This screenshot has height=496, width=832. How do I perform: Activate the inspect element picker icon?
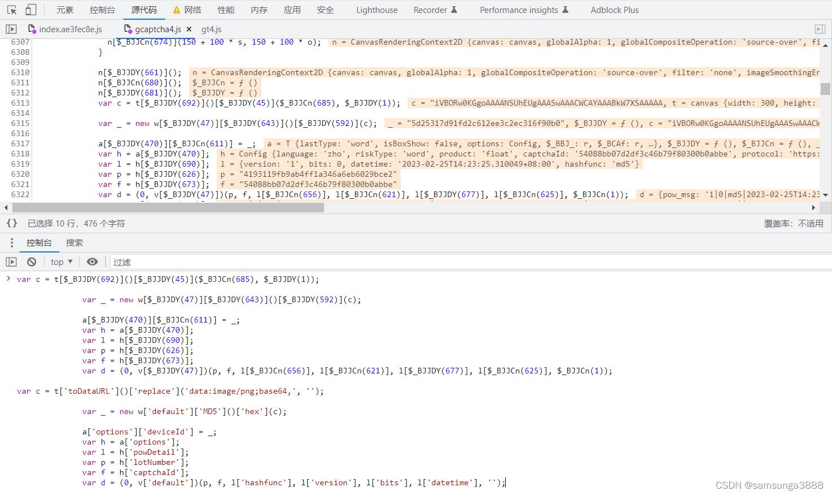point(12,10)
